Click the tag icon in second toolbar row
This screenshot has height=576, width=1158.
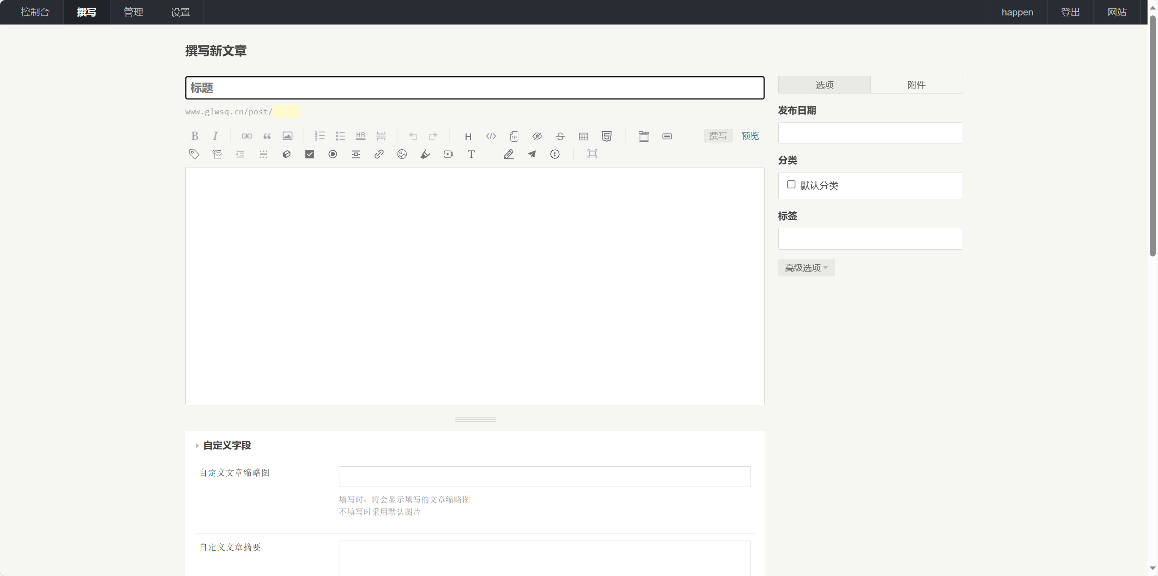(194, 154)
